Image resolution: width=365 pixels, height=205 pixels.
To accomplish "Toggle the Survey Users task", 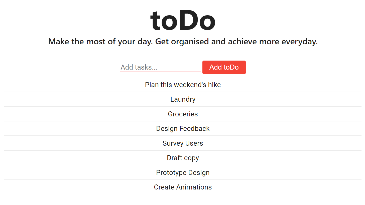I will coord(183,143).
